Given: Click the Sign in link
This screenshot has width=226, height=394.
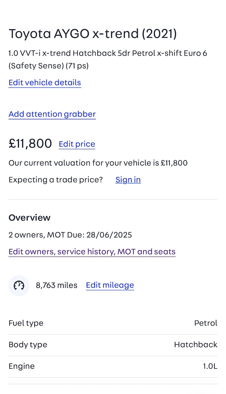Looking at the screenshot, I should (128, 180).
